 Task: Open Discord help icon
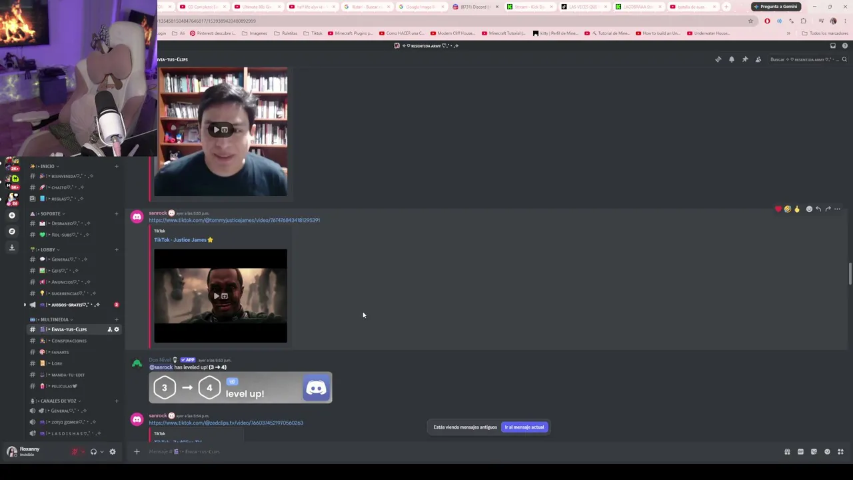click(x=844, y=46)
